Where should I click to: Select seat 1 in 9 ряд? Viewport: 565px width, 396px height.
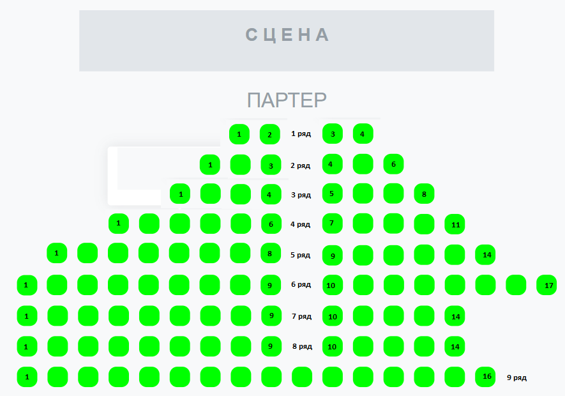pyautogui.click(x=27, y=377)
